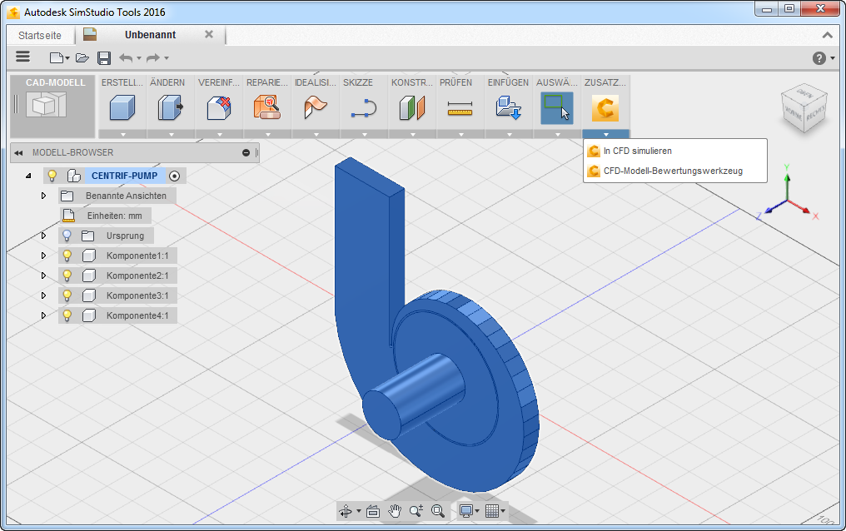
Task: Click the zoom tool
Action: coord(416,510)
